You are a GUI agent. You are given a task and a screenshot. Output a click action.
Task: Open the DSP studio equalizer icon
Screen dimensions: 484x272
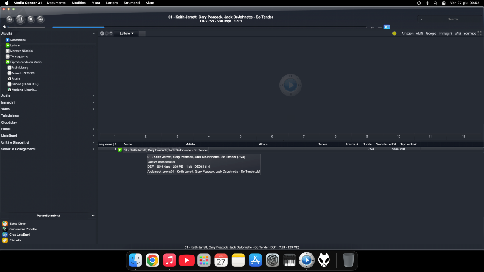point(387,27)
